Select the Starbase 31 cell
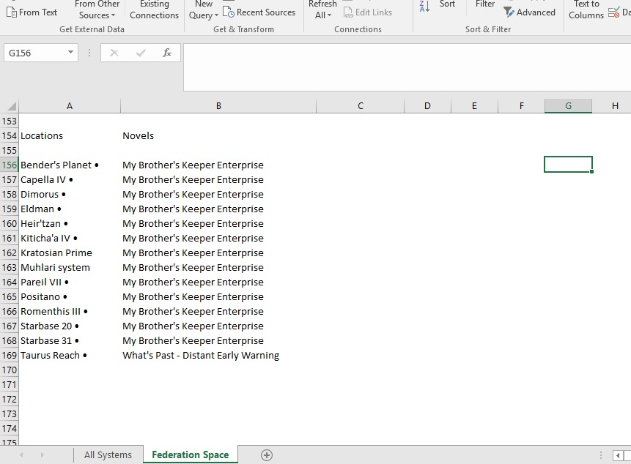Image resolution: width=631 pixels, height=464 pixels. pyautogui.click(x=70, y=340)
